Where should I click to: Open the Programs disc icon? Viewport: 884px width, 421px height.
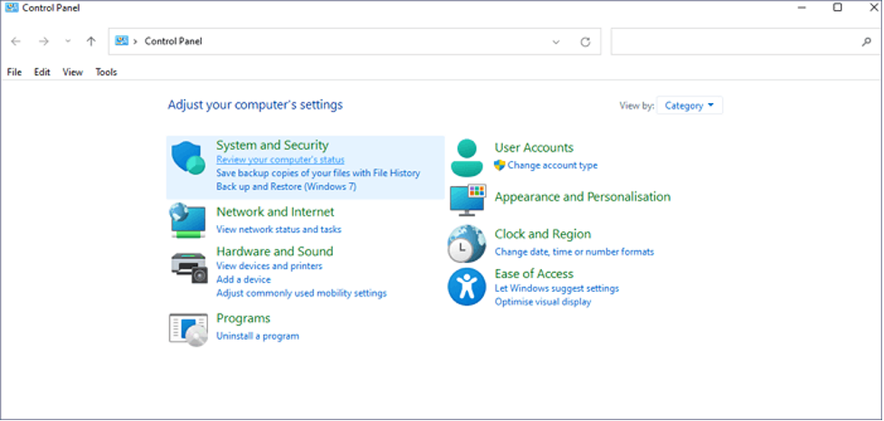(x=188, y=330)
